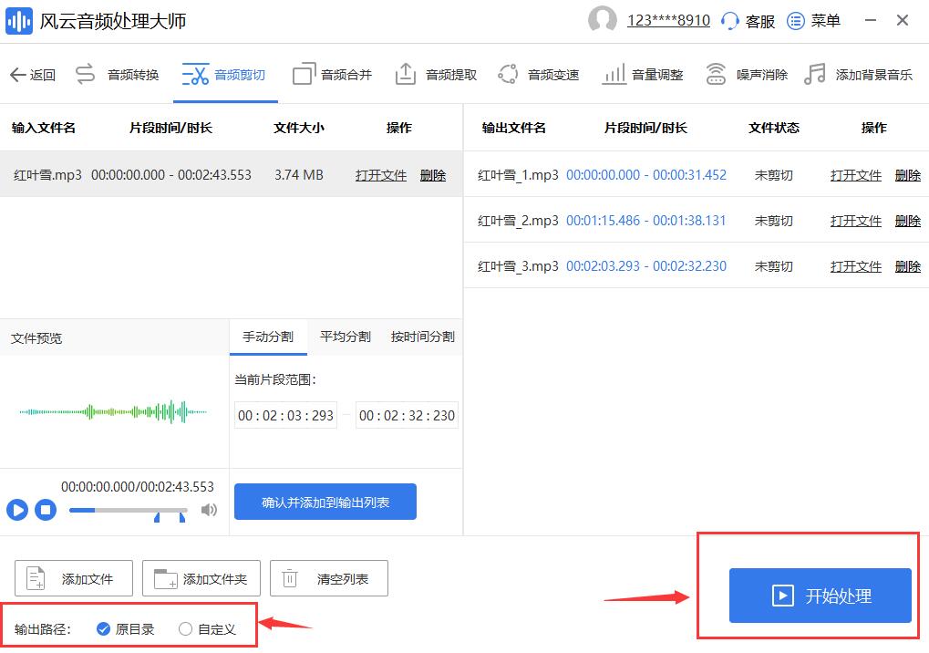
Task: Mute audio with the speaker icon
Action: pos(209,511)
